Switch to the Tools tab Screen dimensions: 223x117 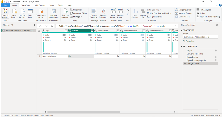60,5
